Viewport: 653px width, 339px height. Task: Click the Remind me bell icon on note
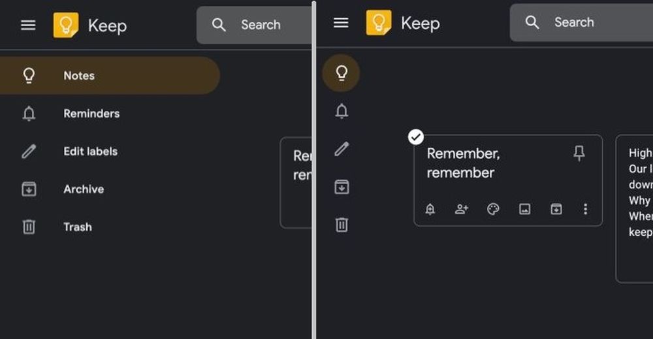pos(430,209)
